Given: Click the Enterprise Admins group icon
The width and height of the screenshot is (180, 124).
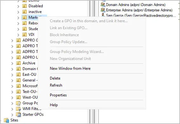Looking at the screenshot, I should pyautogui.click(x=103, y=10).
